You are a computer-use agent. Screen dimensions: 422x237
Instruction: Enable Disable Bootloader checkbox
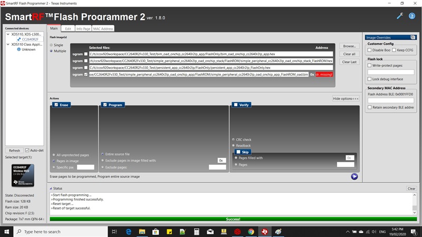click(x=370, y=50)
